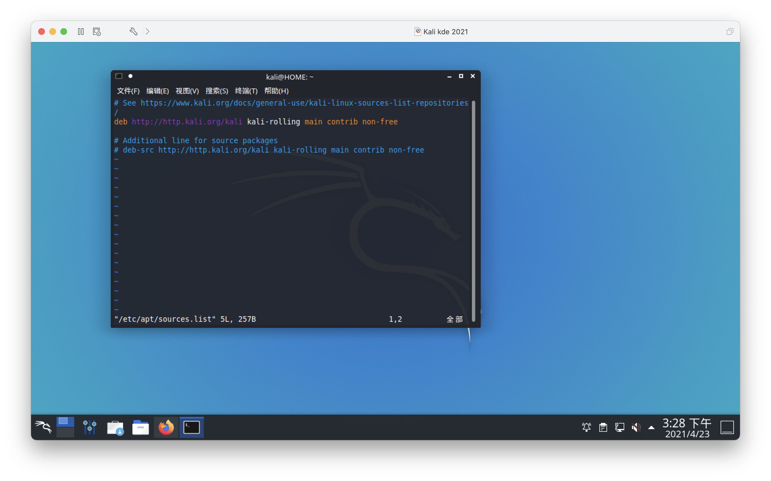Open System Settings from the taskbar
This screenshot has width=771, height=481.
pos(89,427)
